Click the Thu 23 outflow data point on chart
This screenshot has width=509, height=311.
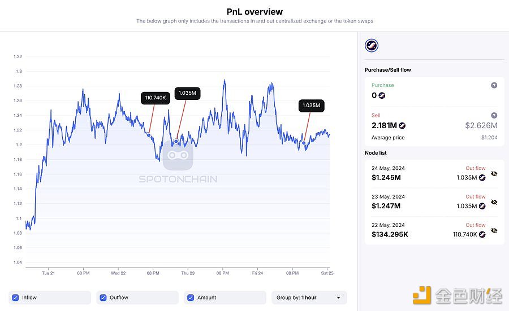[x=176, y=141]
